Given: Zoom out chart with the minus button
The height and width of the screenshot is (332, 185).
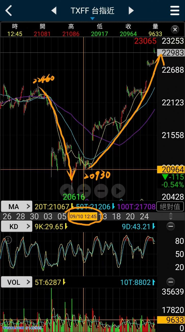Looking at the screenshot, I should click(101, 190).
